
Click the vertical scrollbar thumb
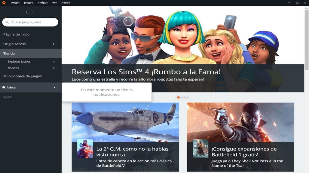point(307,39)
